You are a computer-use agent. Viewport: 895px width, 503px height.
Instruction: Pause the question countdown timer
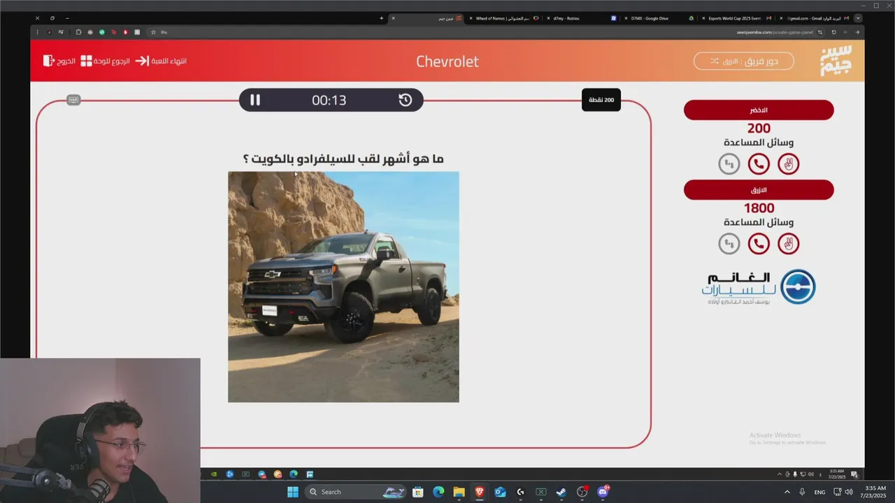coord(255,100)
